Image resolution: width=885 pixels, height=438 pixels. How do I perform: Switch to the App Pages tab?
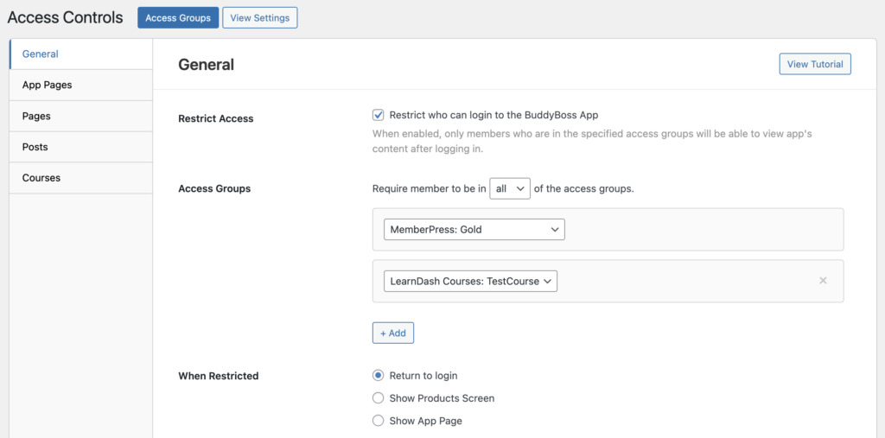48,85
